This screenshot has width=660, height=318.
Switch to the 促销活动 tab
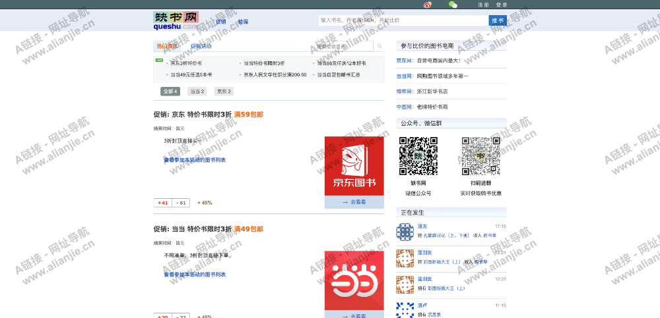tap(201, 46)
